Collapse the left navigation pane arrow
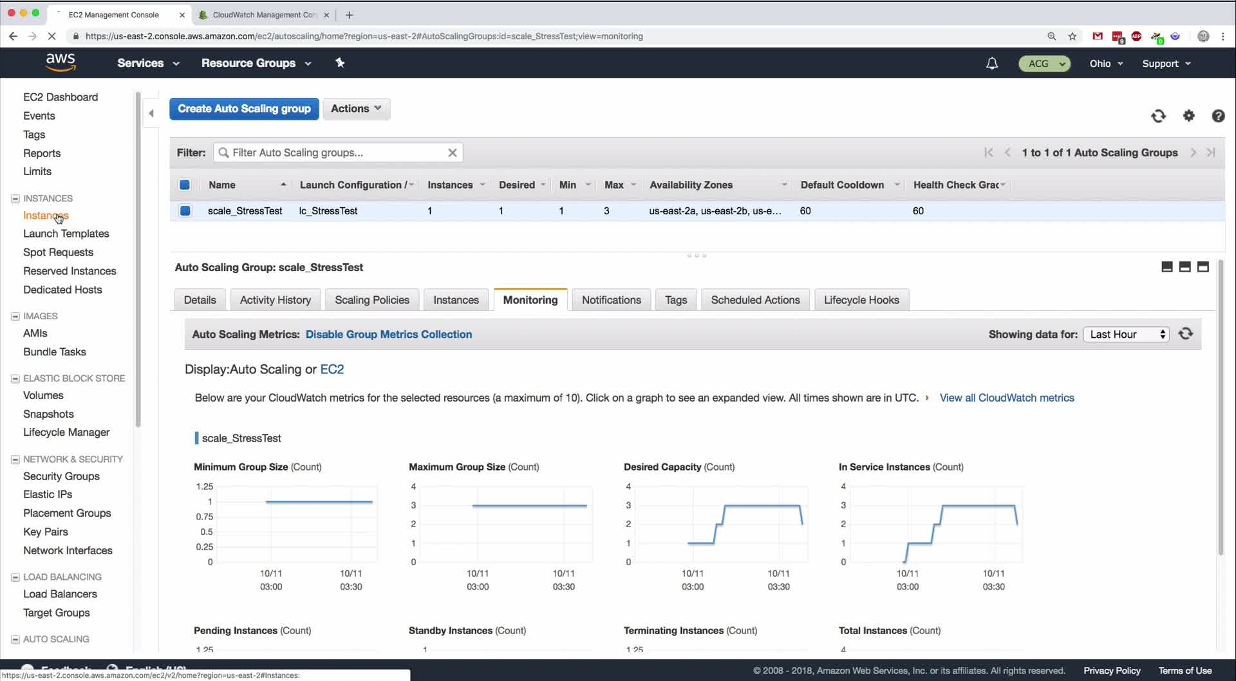Viewport: 1236px width, 681px height. click(151, 113)
